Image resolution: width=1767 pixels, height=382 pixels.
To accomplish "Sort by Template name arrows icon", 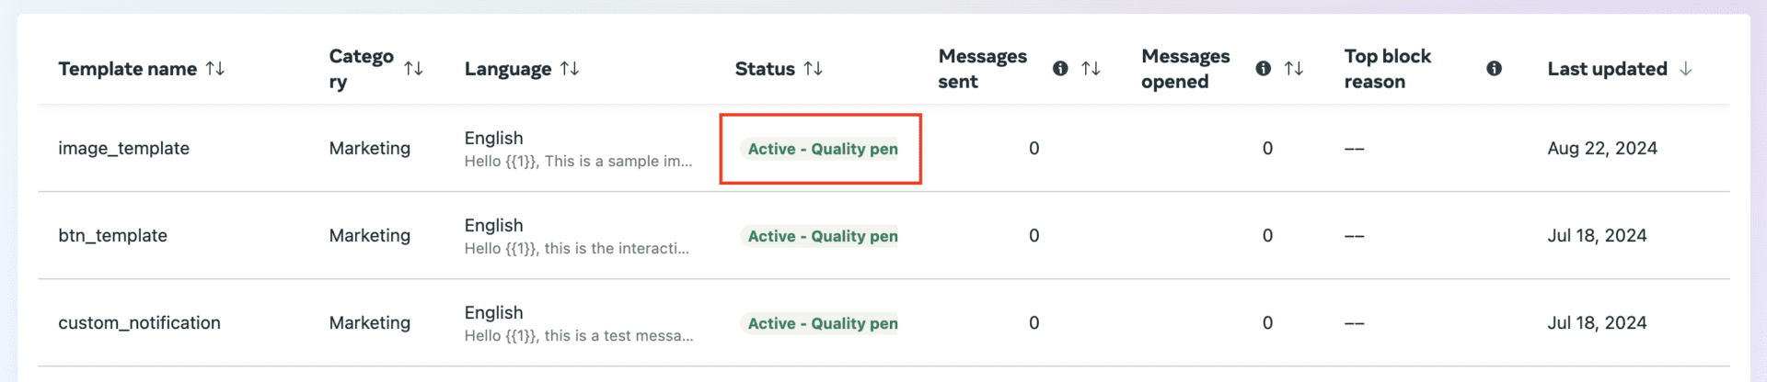I will coord(215,69).
